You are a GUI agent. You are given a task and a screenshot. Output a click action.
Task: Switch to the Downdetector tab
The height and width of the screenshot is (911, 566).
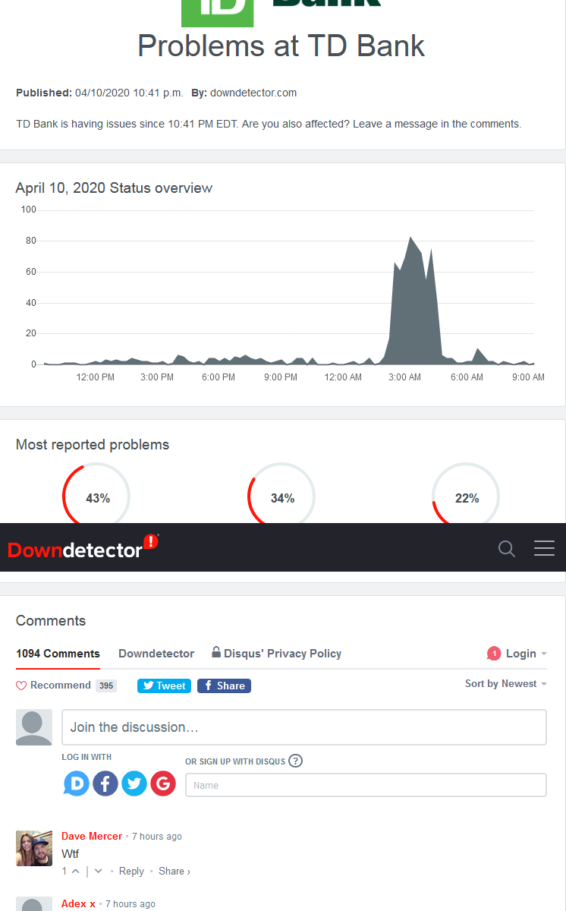tap(156, 654)
